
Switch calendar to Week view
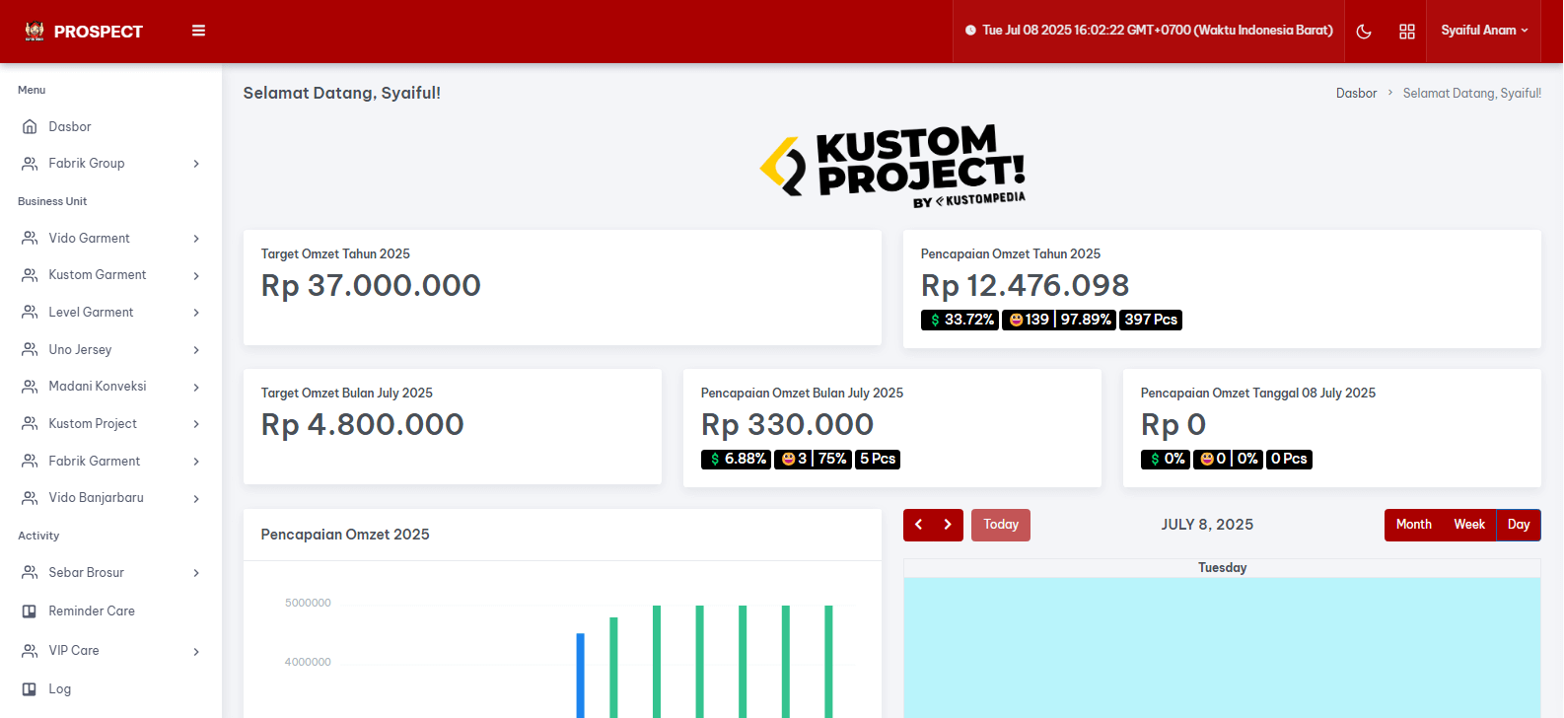(1469, 525)
